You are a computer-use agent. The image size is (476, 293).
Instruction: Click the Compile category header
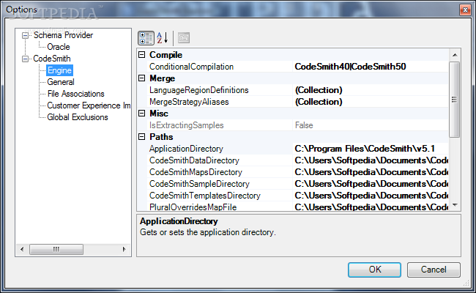pos(166,55)
